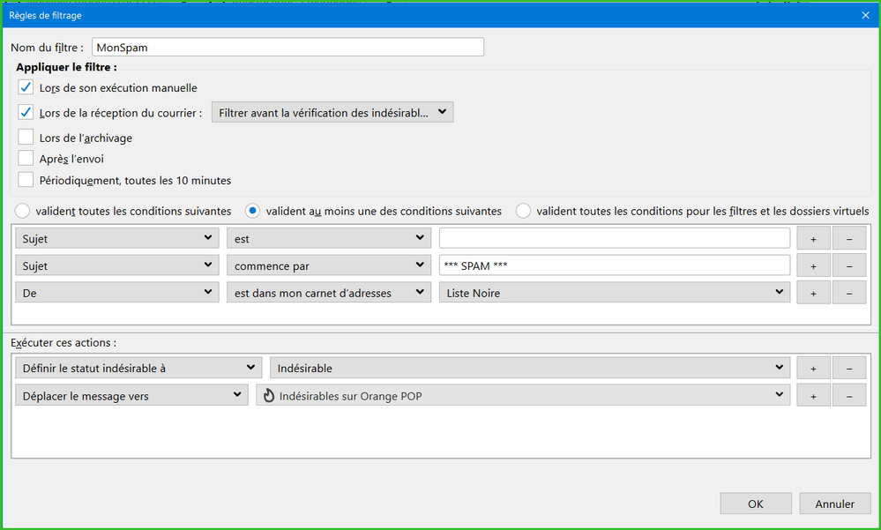Open 'Filtrer avant la vérification des indésirables' dropdown
881x530 pixels.
[332, 112]
